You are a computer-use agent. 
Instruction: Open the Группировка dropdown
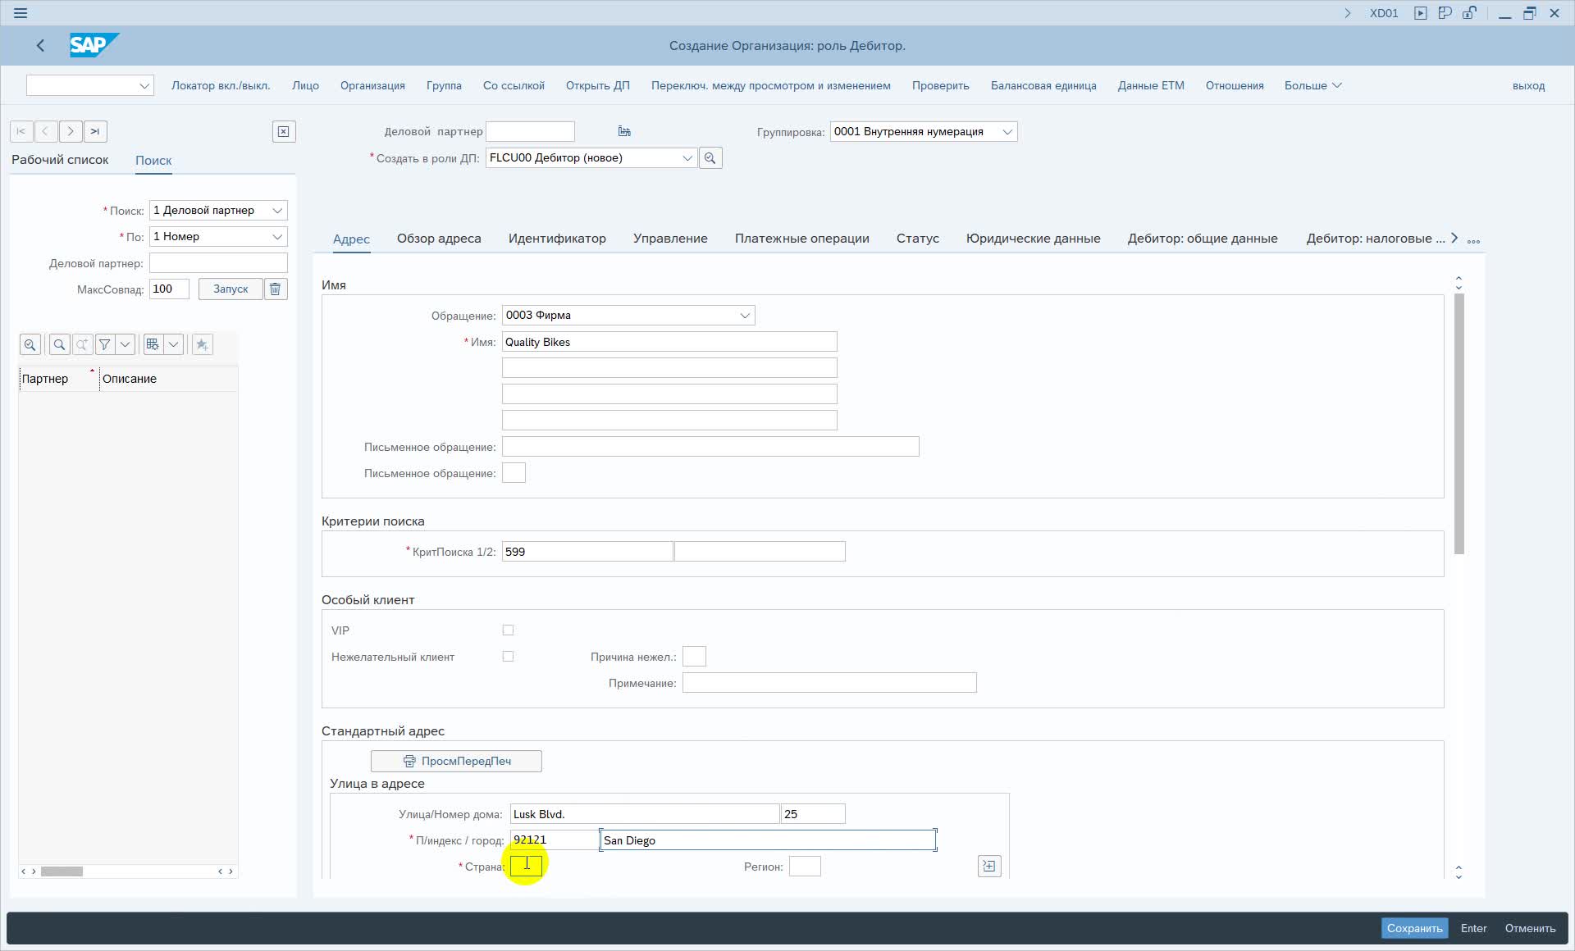[x=1007, y=132]
